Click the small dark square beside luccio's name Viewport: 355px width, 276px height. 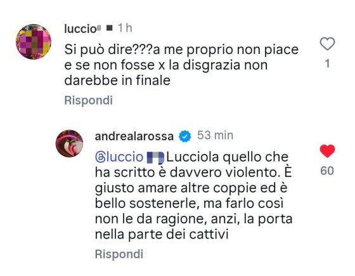coord(110,29)
